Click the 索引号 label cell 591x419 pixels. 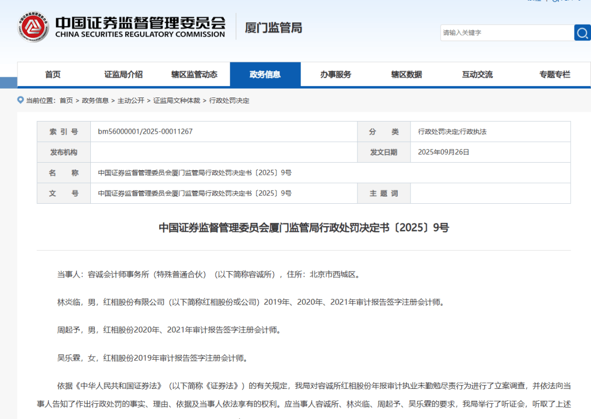click(x=63, y=131)
